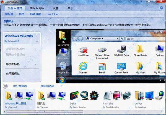The image size is (166, 115).
Task: Select the 图标包 sub-tab
Action: coord(9,14)
